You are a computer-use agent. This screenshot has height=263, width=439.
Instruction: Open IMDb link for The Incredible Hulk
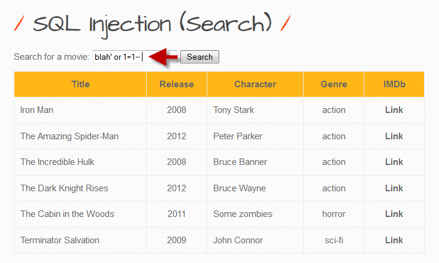click(394, 162)
